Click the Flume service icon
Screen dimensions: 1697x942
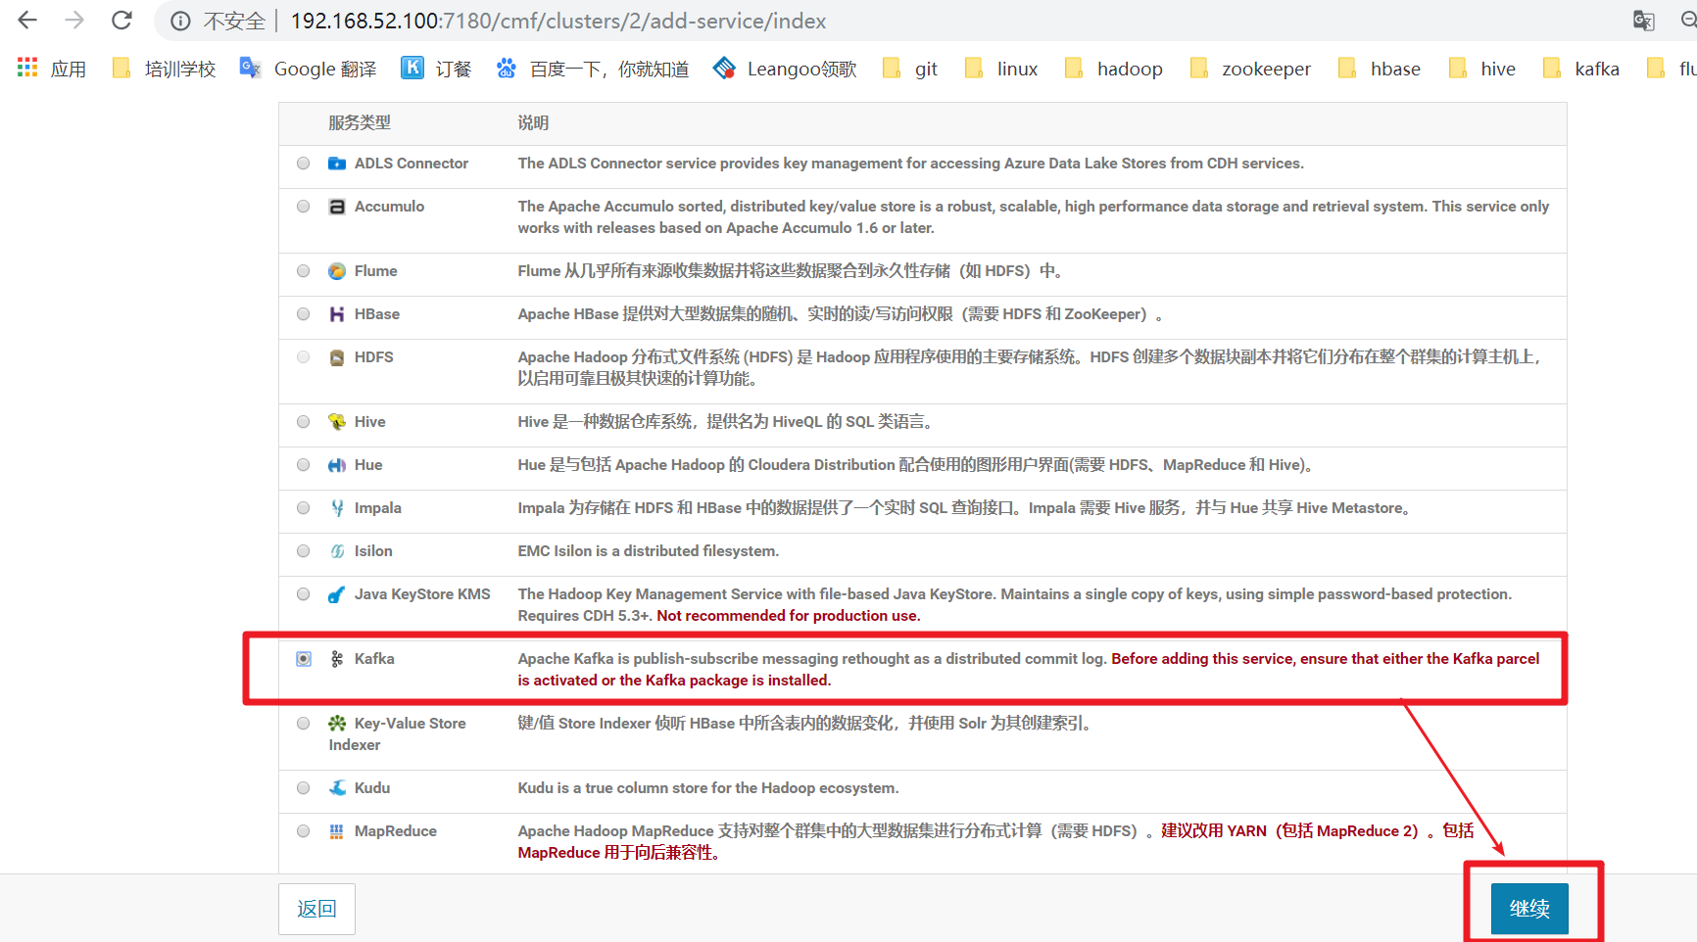click(x=337, y=271)
